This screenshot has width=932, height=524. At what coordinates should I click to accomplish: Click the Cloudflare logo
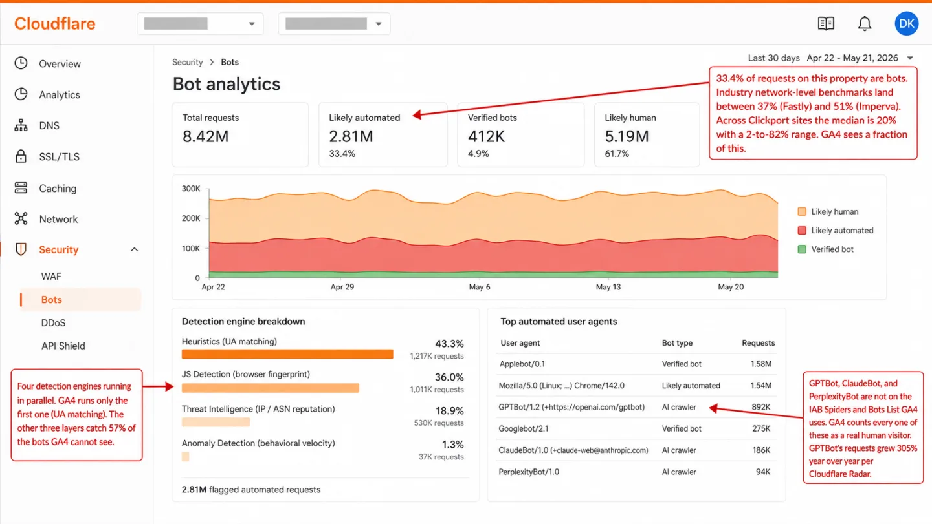(55, 24)
